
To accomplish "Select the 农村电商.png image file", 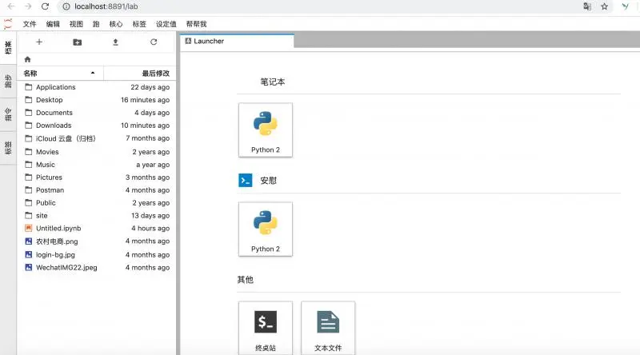I will 97,241.
